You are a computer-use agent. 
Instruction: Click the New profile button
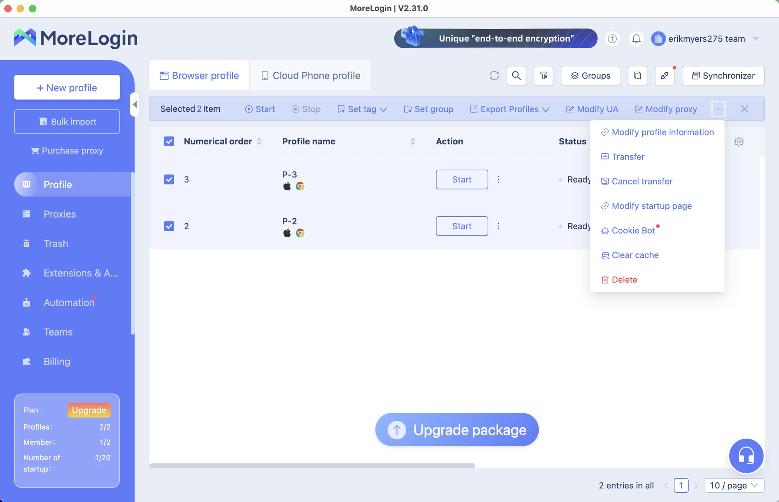[67, 88]
